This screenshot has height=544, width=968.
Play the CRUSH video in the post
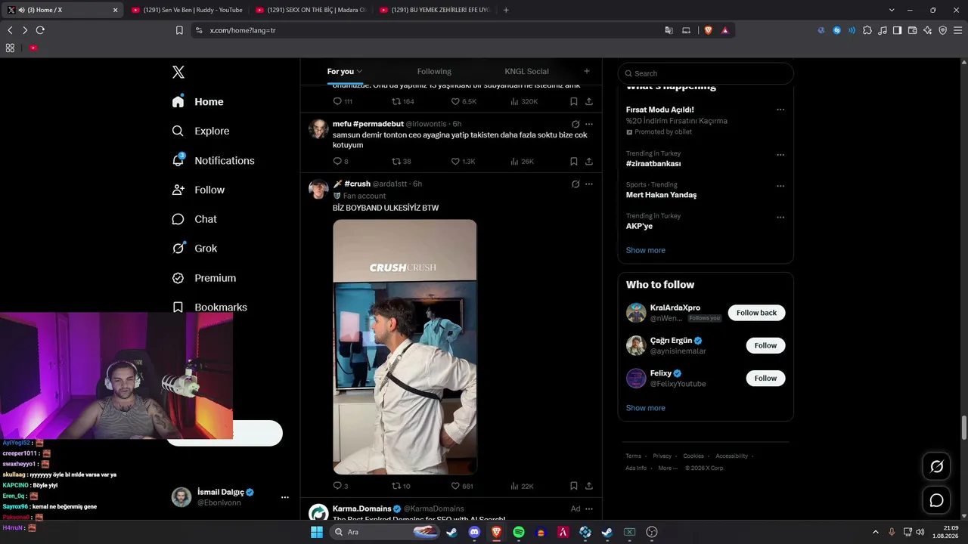point(405,347)
